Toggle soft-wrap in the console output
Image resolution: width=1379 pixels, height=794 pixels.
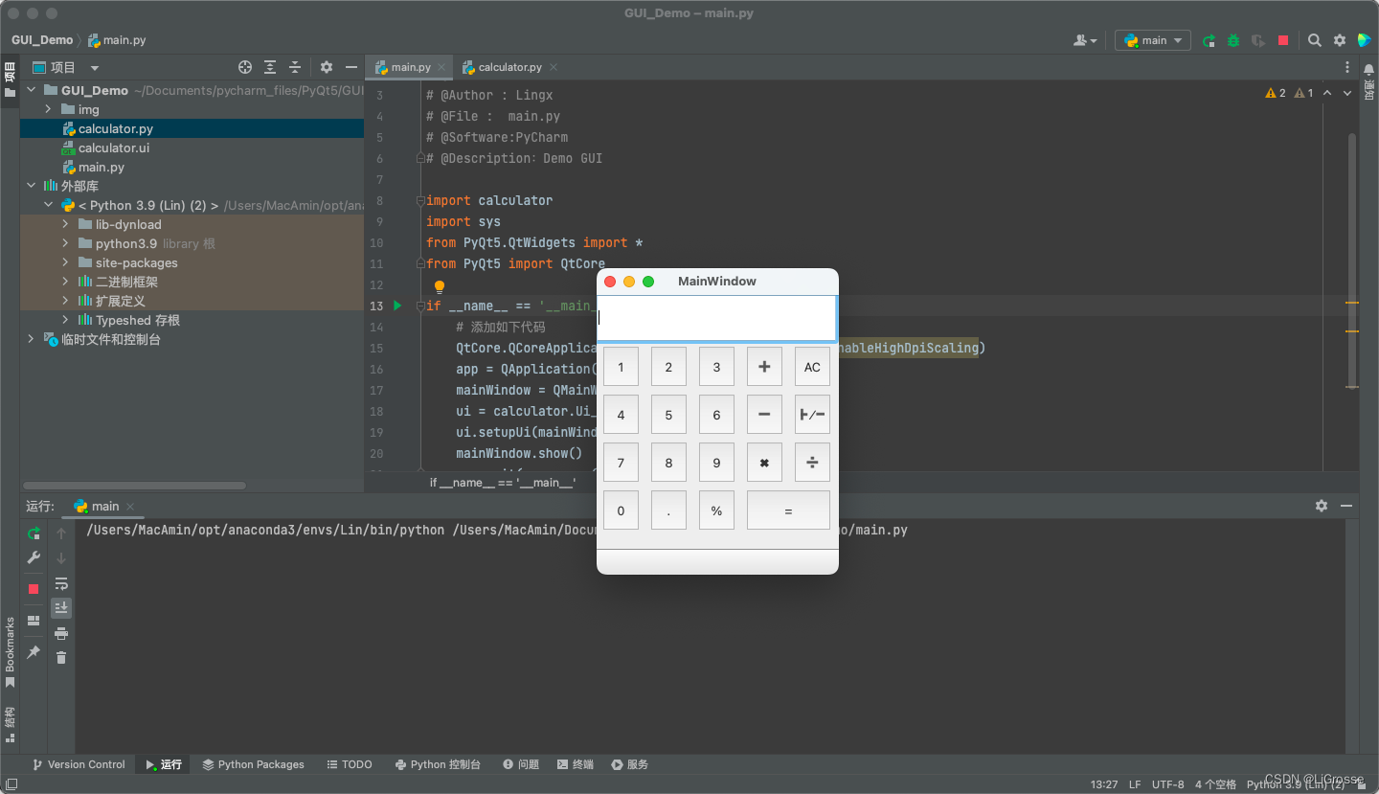pyautogui.click(x=61, y=584)
